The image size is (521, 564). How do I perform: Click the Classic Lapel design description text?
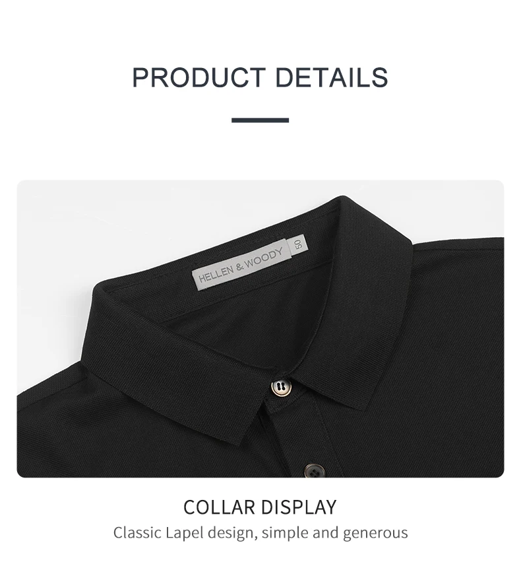point(260,533)
